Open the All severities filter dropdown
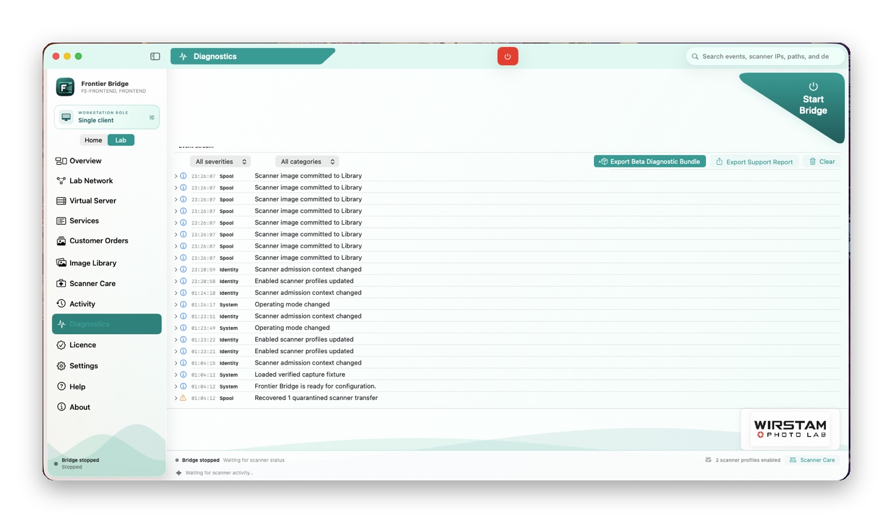The image size is (893, 523). [x=221, y=162]
